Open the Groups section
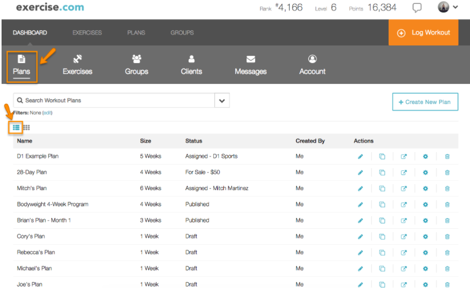Screen dimensions: 470x288 [x=137, y=65]
